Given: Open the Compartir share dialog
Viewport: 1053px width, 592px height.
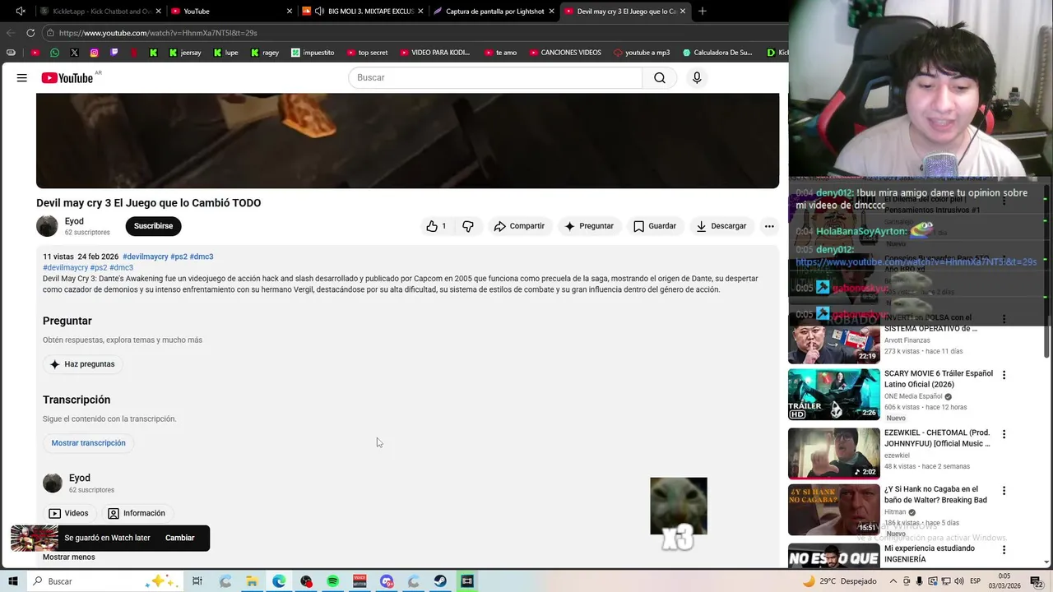Looking at the screenshot, I should coord(519,226).
